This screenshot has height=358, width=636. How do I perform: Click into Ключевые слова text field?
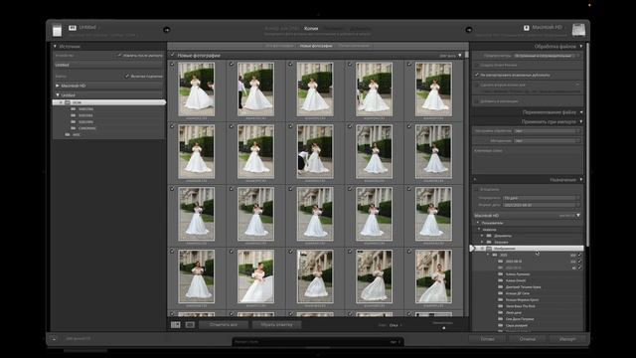tap(528, 160)
